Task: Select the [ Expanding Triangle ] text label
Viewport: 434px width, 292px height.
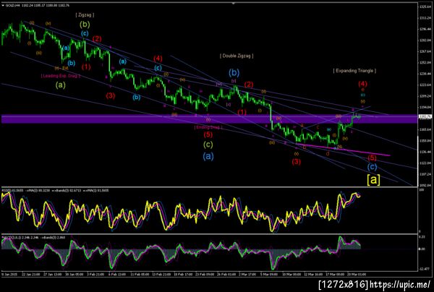Action: [354, 71]
